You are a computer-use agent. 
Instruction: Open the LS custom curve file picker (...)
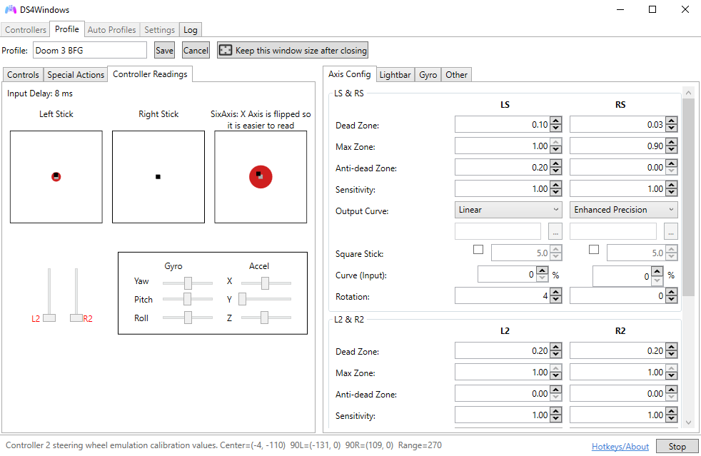tap(555, 230)
